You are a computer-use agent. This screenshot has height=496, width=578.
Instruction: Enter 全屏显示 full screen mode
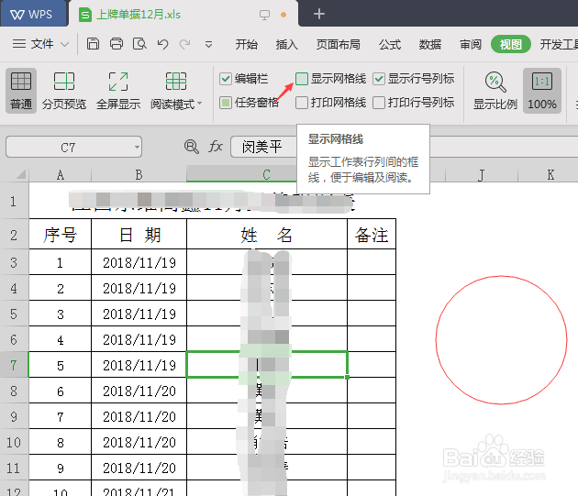pos(118,90)
